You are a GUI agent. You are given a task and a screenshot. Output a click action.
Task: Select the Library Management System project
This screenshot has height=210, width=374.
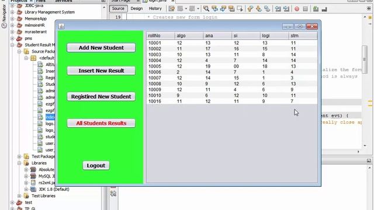tap(50, 12)
